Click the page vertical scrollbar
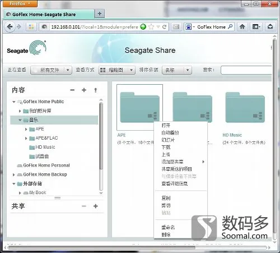This screenshot has width=280, height=253. (274, 136)
